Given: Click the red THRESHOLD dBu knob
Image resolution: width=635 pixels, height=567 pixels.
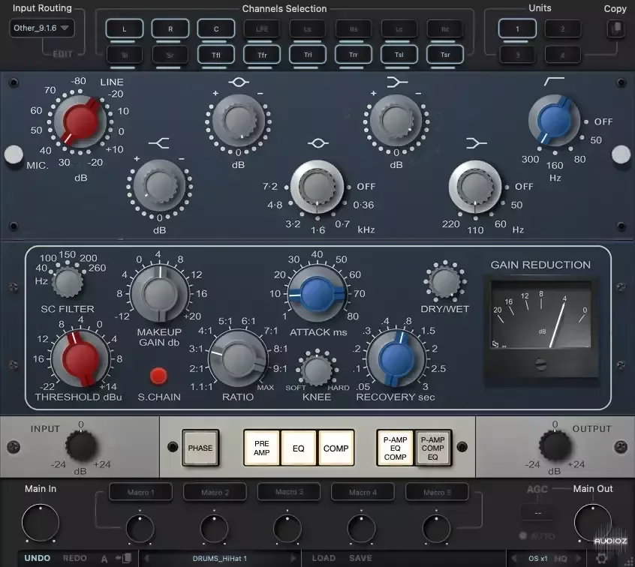Looking at the screenshot, I should pyautogui.click(x=80, y=358).
